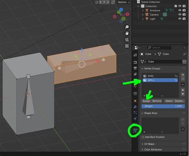This screenshot has height=156, width=189.
Task: Expand the Light tree row
Action: [143, 19]
